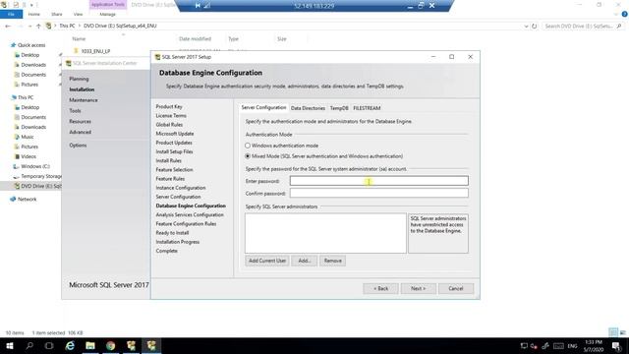
Task: Open Planning in Installation Center
Action: point(79,79)
